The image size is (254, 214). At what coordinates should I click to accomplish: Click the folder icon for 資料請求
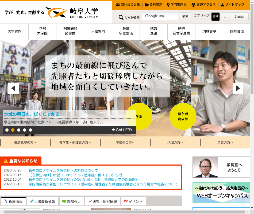pos(147,5)
